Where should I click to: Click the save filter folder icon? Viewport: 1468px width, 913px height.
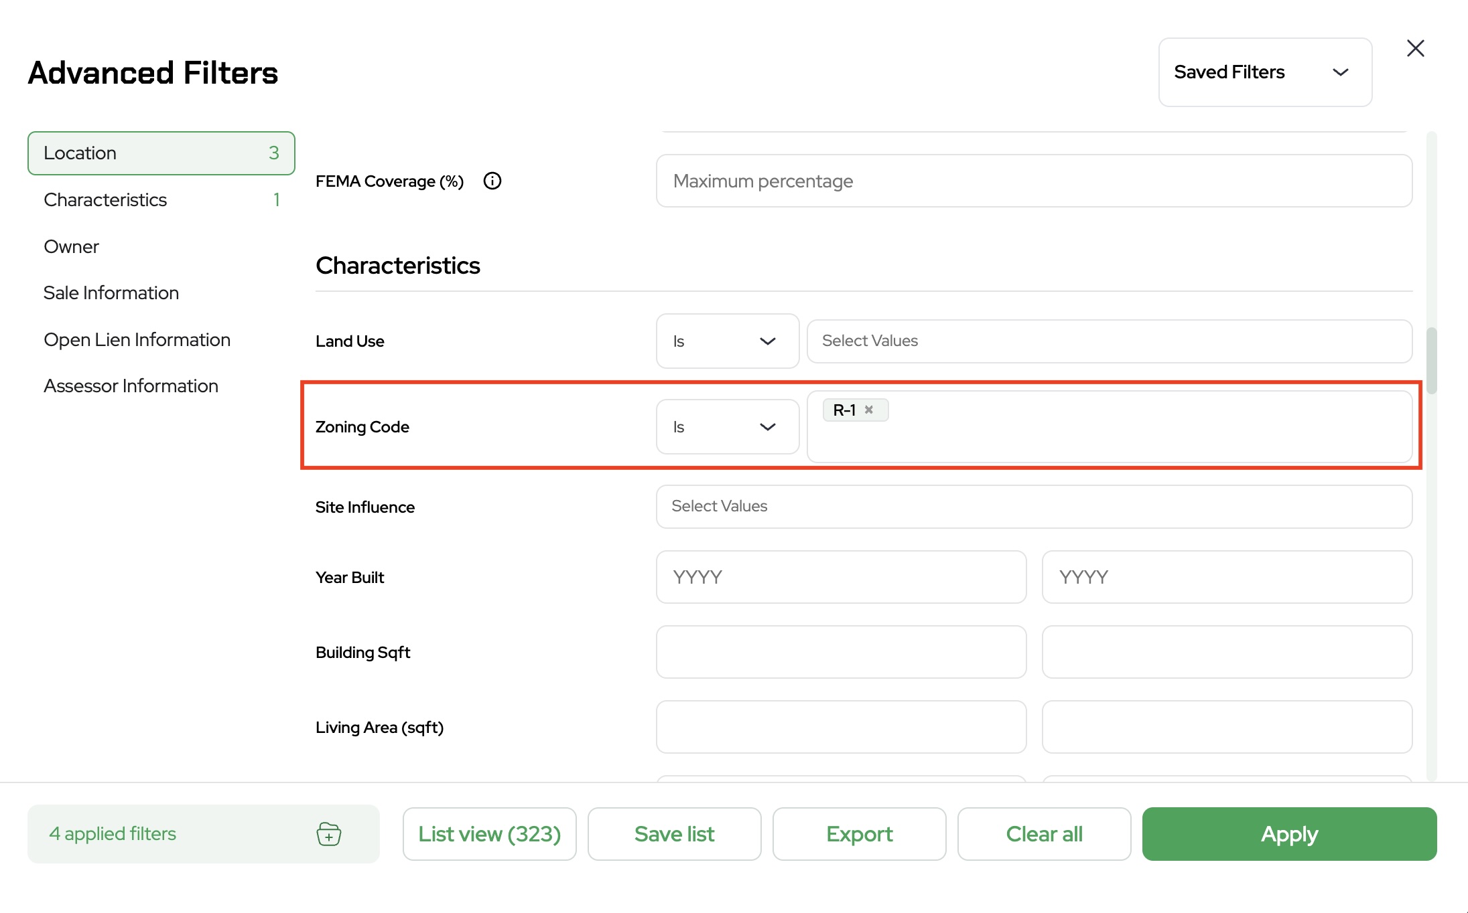pyautogui.click(x=328, y=834)
